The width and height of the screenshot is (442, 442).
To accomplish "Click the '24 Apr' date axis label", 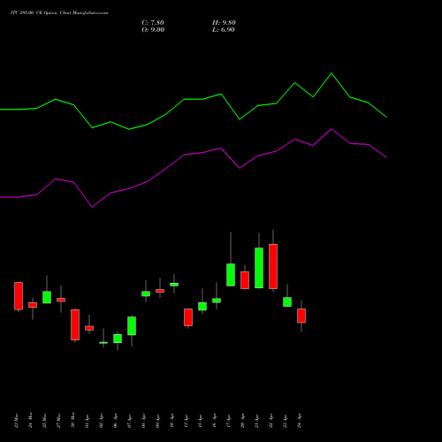I will [x=299, y=421].
